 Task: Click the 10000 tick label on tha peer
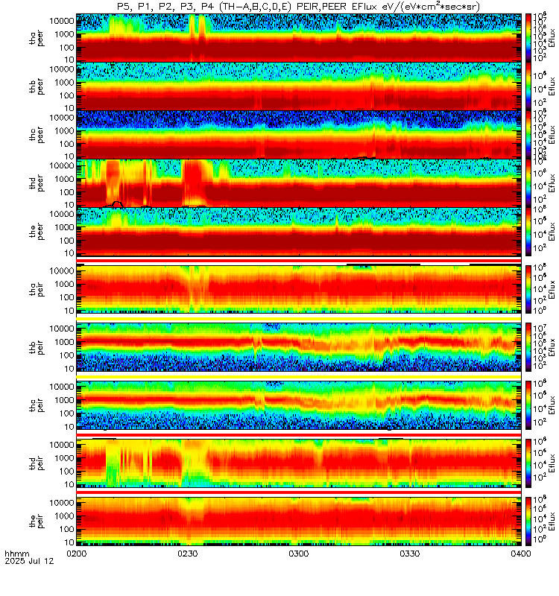pos(62,21)
